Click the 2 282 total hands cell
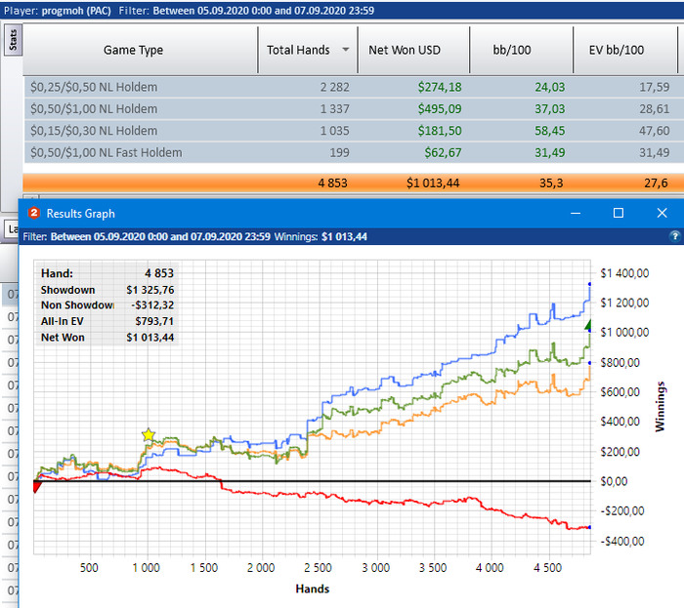The height and width of the screenshot is (608, 684). click(334, 87)
